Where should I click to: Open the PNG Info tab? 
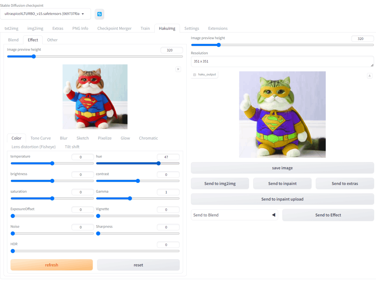pos(80,28)
